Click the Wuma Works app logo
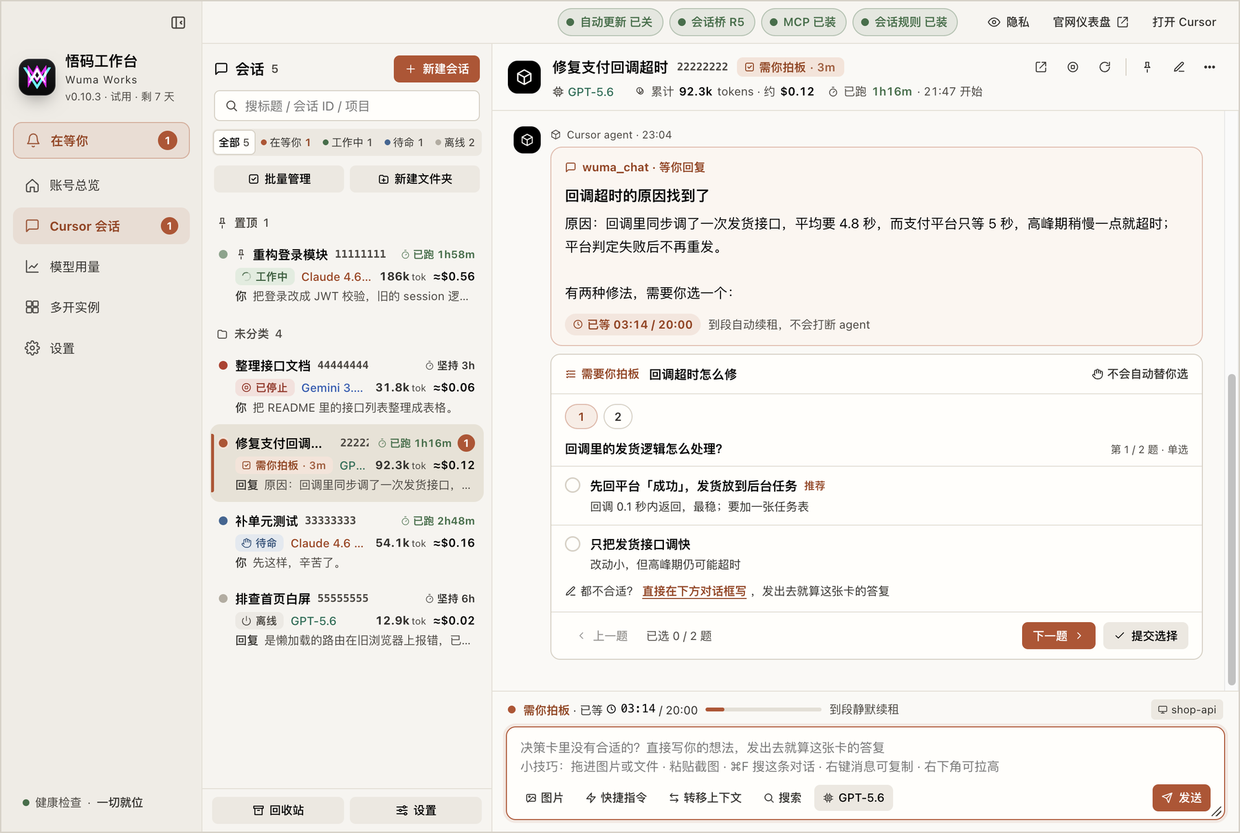The width and height of the screenshot is (1240, 833). (x=37, y=77)
